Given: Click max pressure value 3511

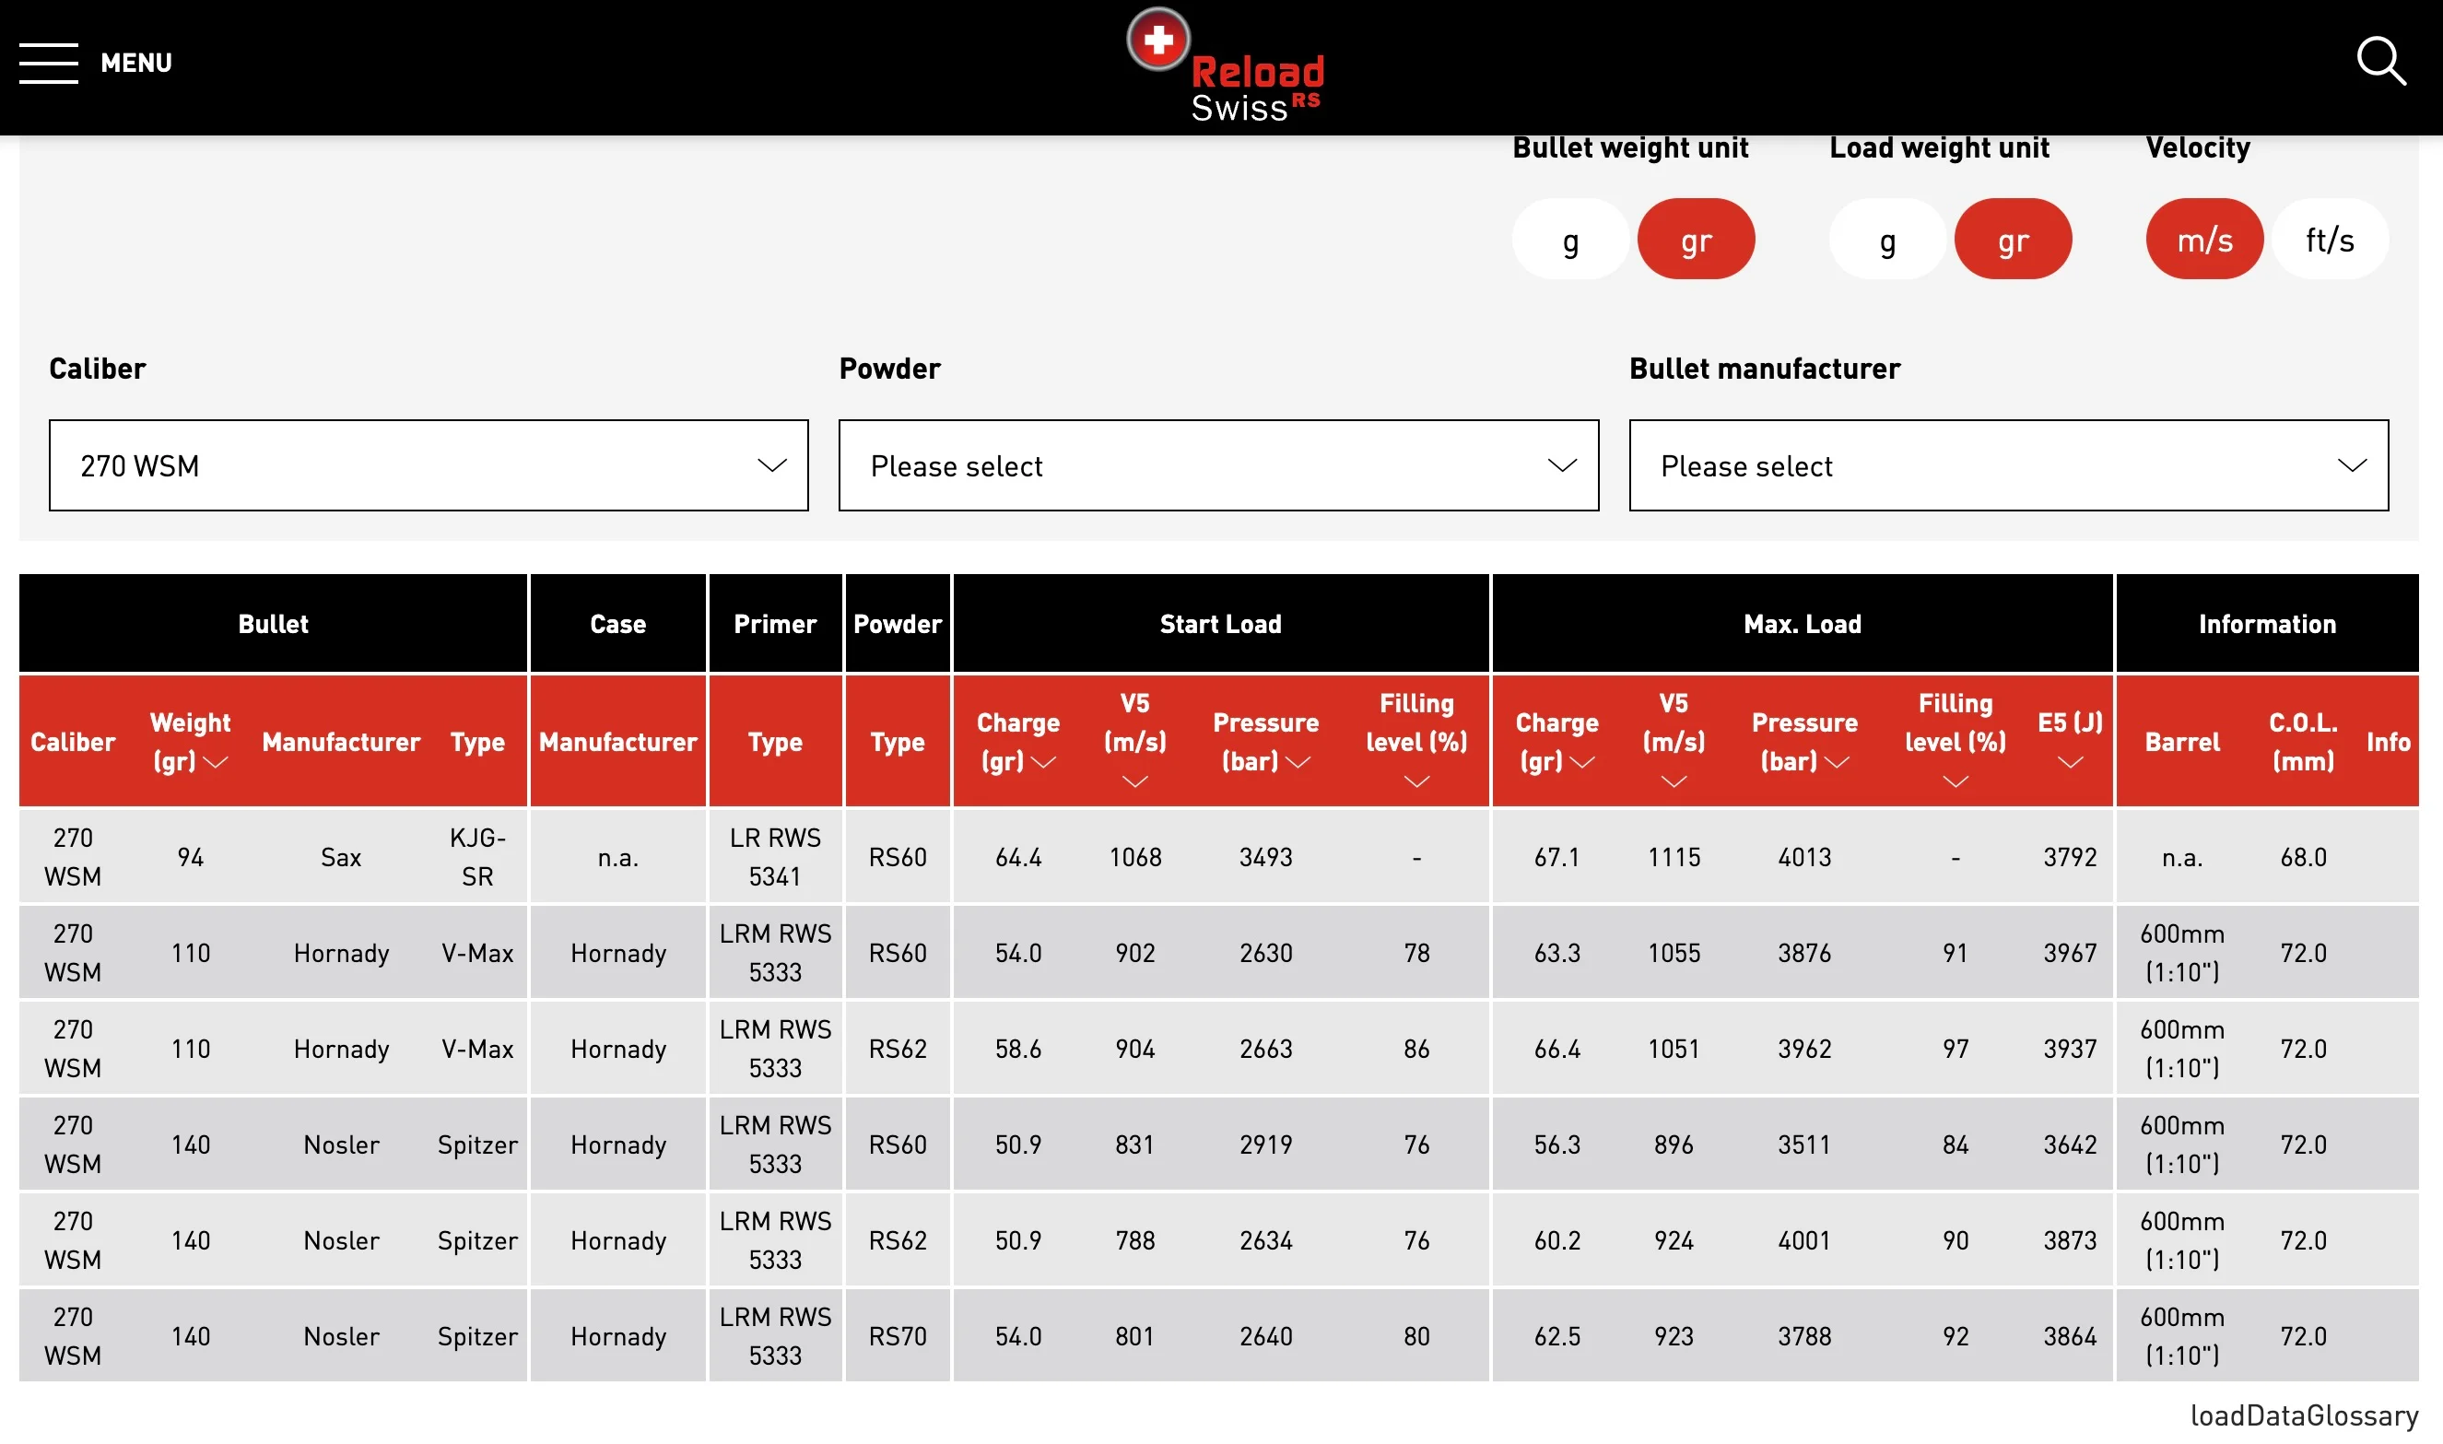Looking at the screenshot, I should tap(1804, 1145).
